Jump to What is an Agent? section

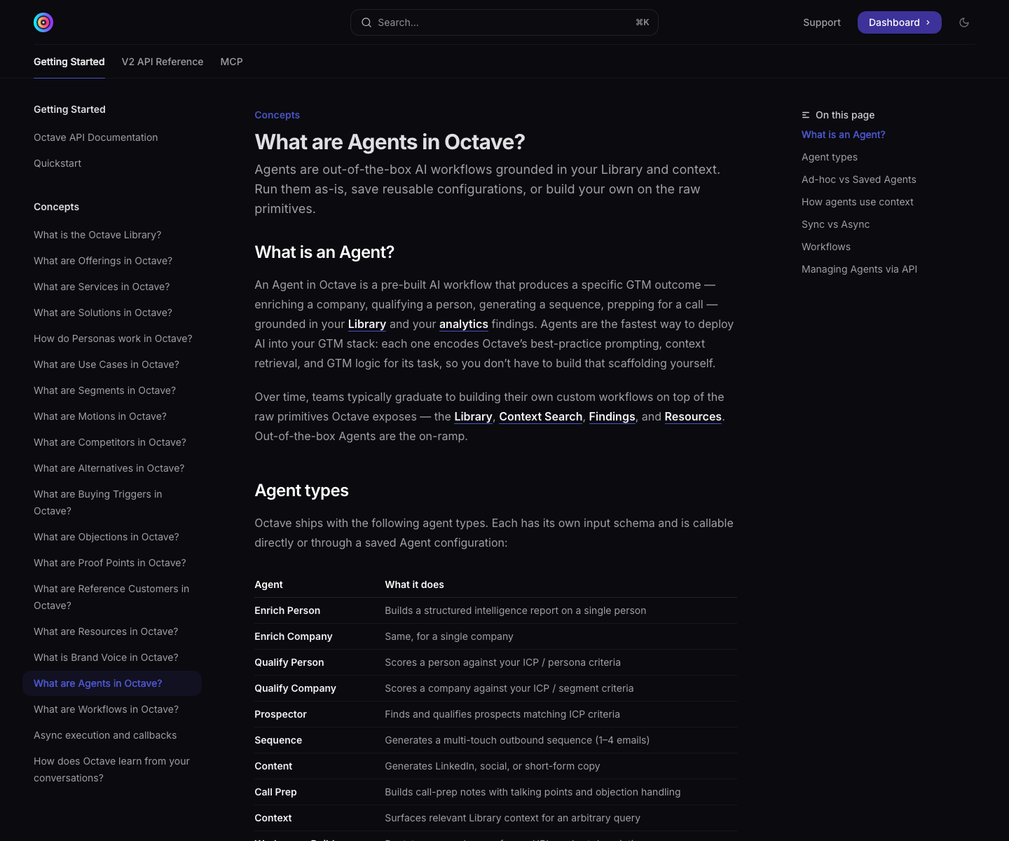click(x=844, y=135)
